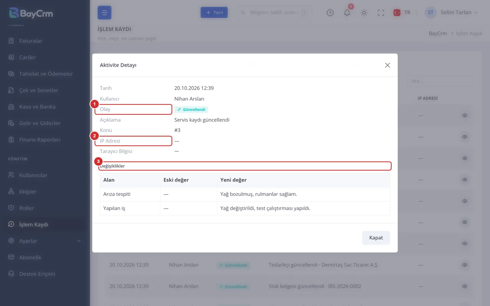This screenshot has height=306, width=490.
Task: Click the Gelir ve Giderler icon
Action: tap(11, 123)
